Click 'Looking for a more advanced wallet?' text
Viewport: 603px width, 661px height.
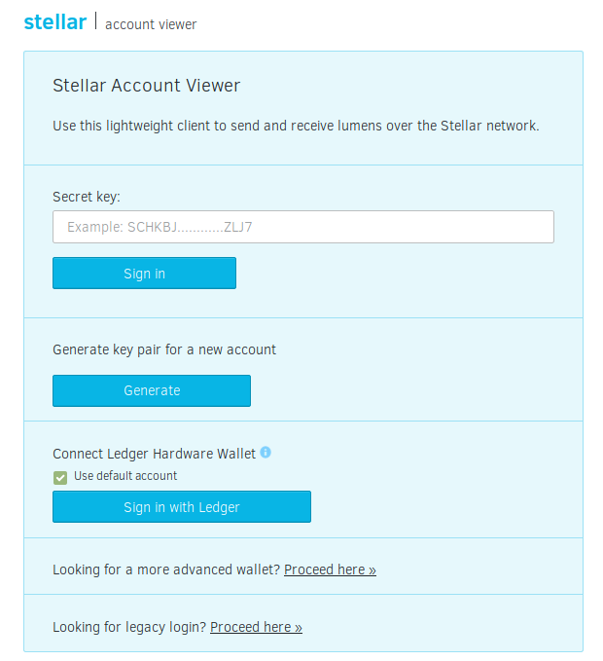(x=166, y=569)
